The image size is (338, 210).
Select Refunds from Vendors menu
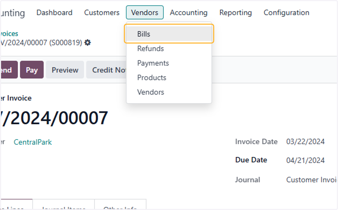[169, 49]
